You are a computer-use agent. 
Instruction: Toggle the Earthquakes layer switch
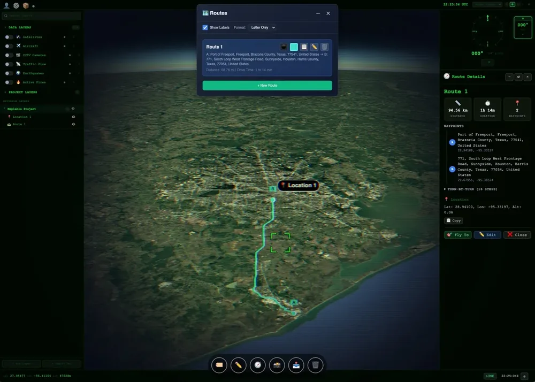pyautogui.click(x=9, y=73)
